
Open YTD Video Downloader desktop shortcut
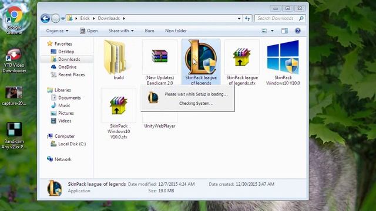click(x=14, y=61)
